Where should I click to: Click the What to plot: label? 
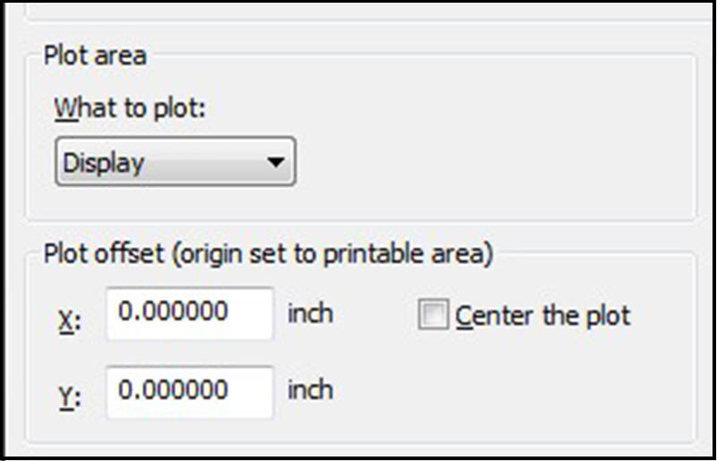pos(130,107)
